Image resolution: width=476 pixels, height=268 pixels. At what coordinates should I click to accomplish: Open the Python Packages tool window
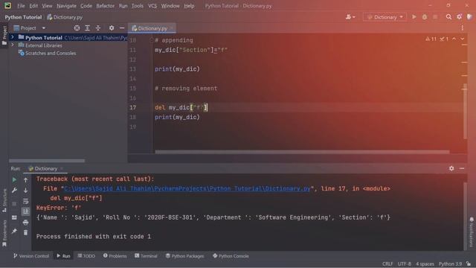(x=184, y=256)
